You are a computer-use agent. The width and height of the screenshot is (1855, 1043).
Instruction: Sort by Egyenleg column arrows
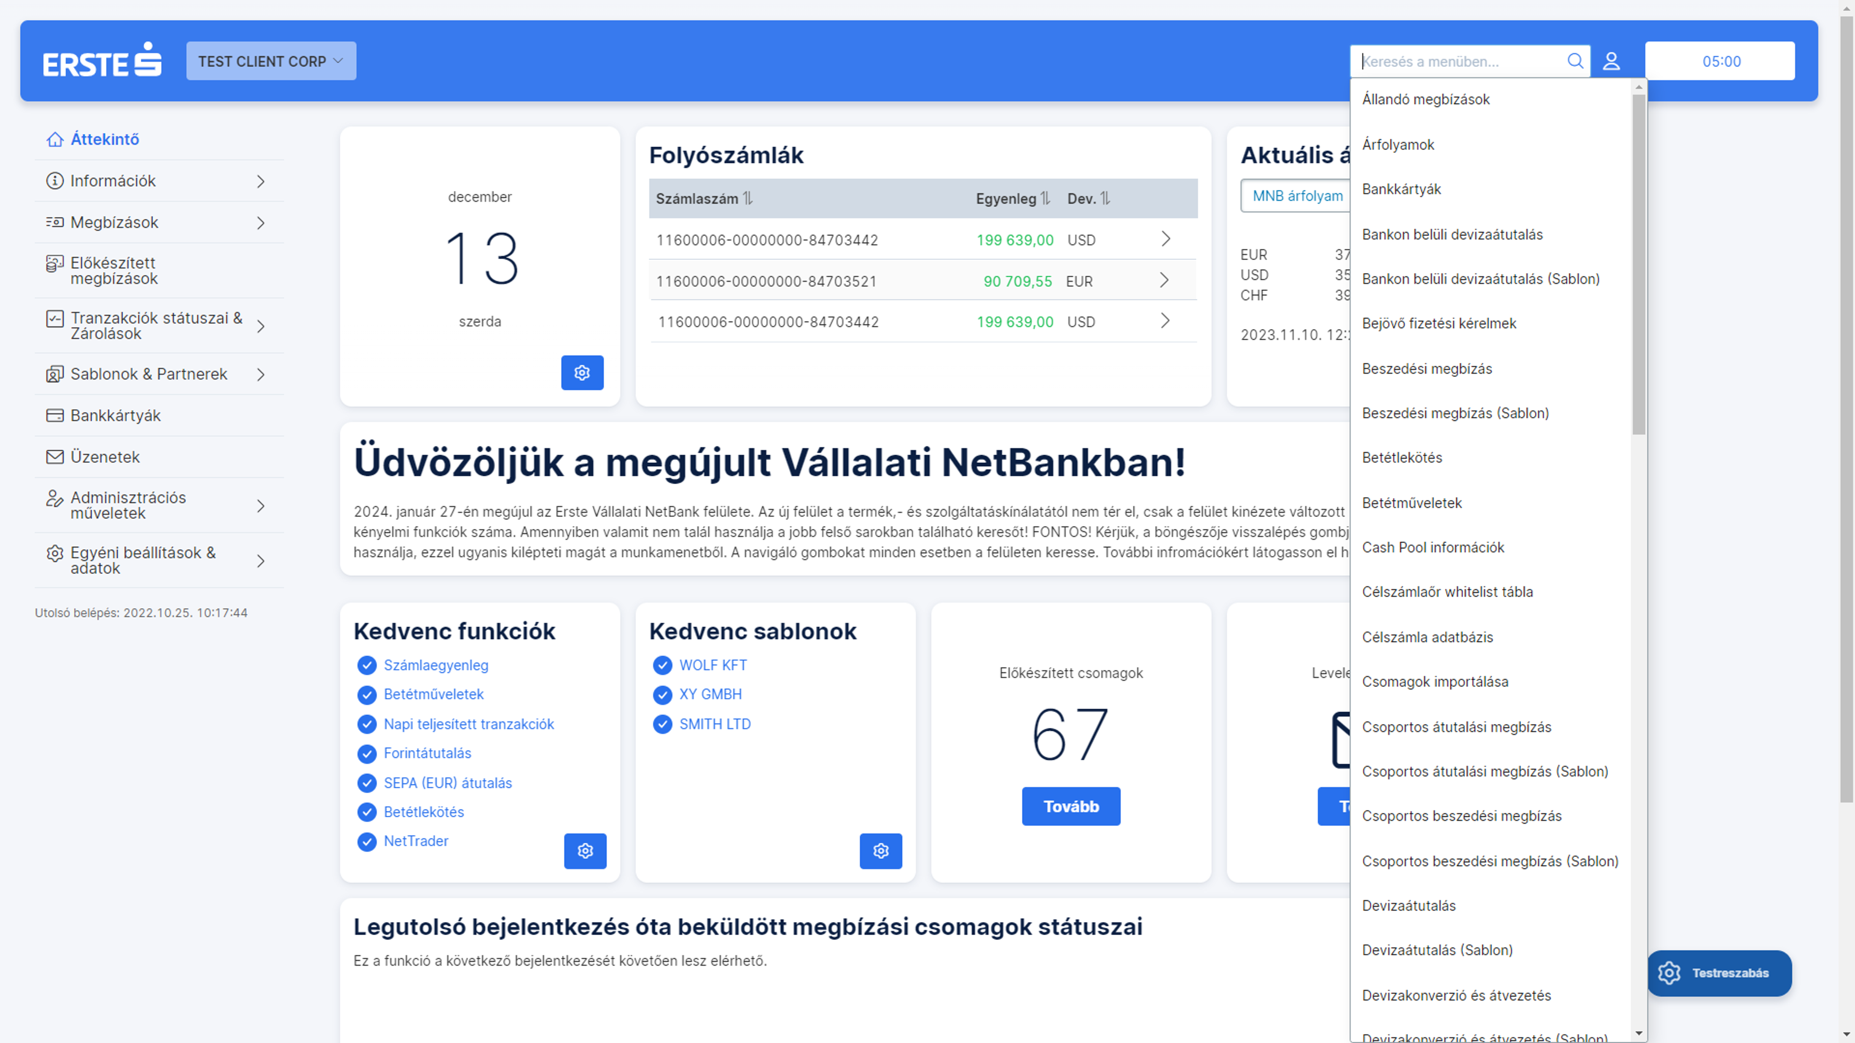[1046, 198]
